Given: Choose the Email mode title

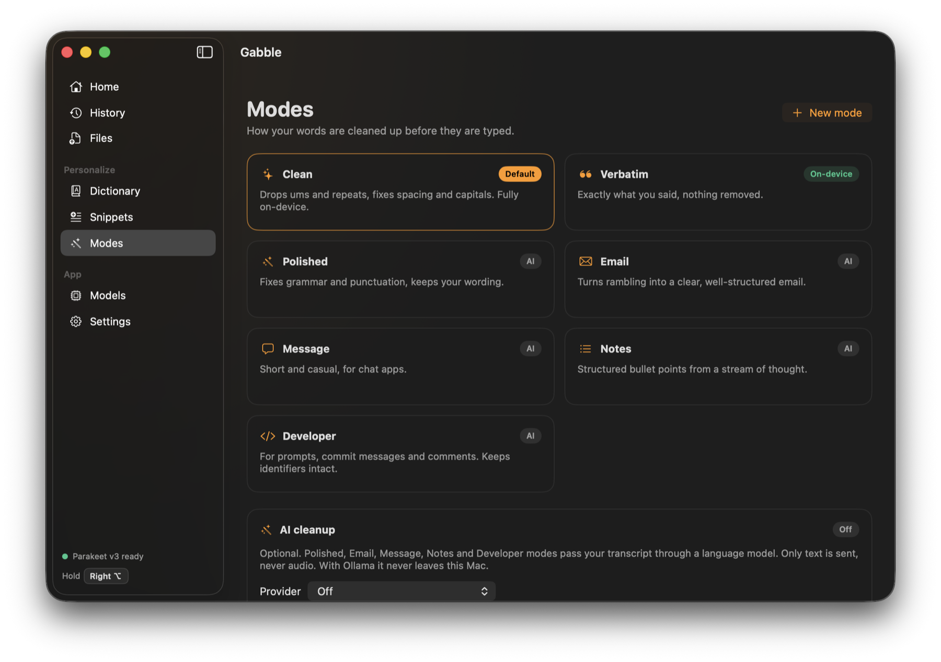Looking at the screenshot, I should tap(614, 262).
